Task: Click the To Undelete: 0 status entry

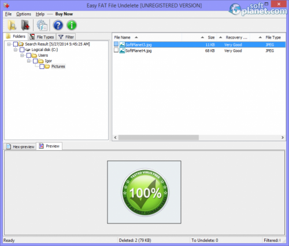Action: tap(205, 240)
